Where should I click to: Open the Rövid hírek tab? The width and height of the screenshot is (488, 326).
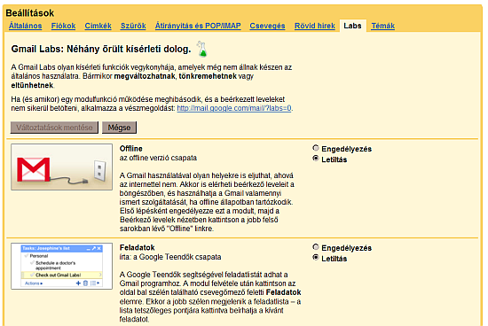315,26
